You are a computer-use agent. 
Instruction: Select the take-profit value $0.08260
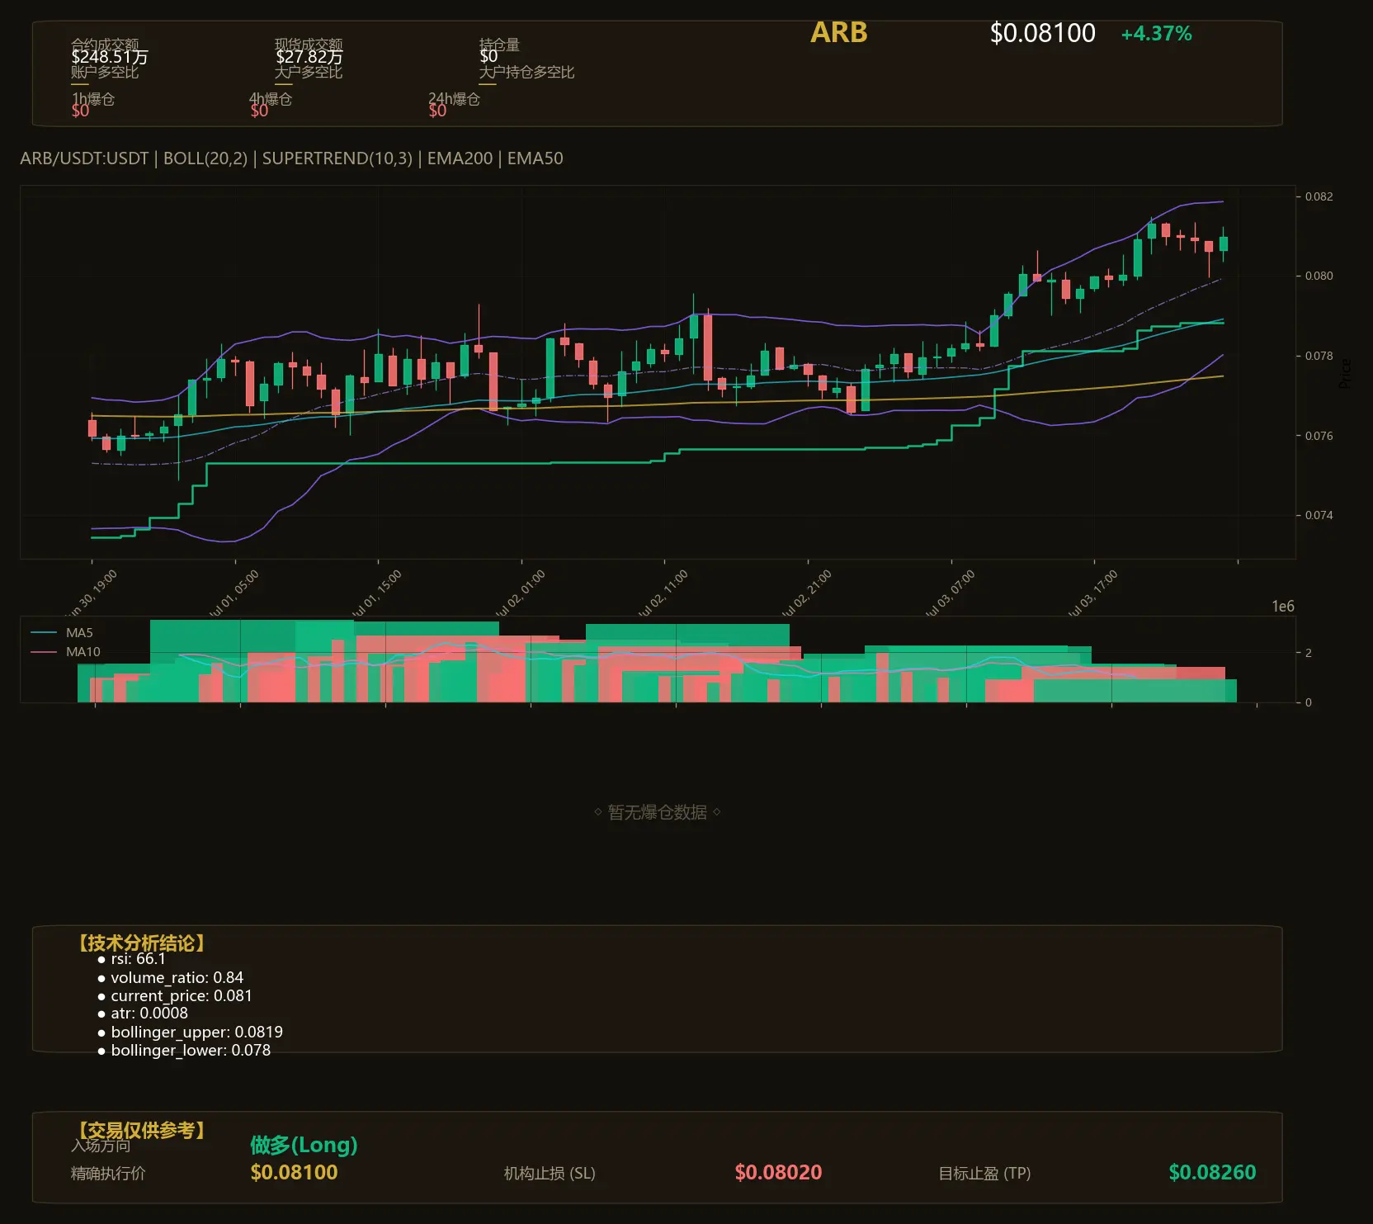1212,1172
